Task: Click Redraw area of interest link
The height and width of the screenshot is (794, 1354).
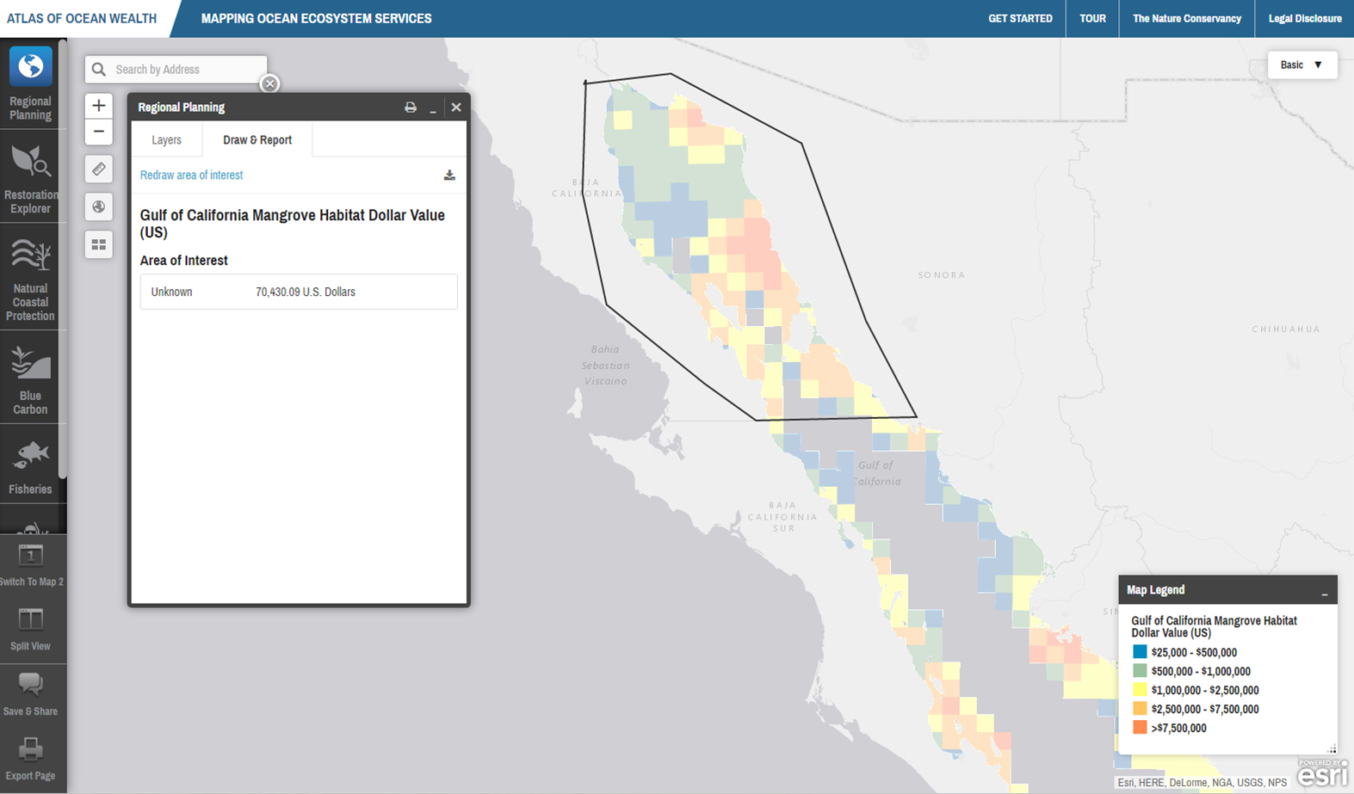Action: click(x=191, y=175)
